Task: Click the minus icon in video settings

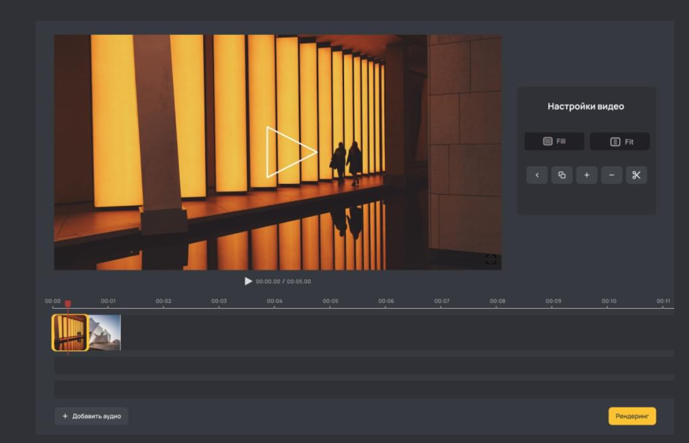Action: (611, 175)
